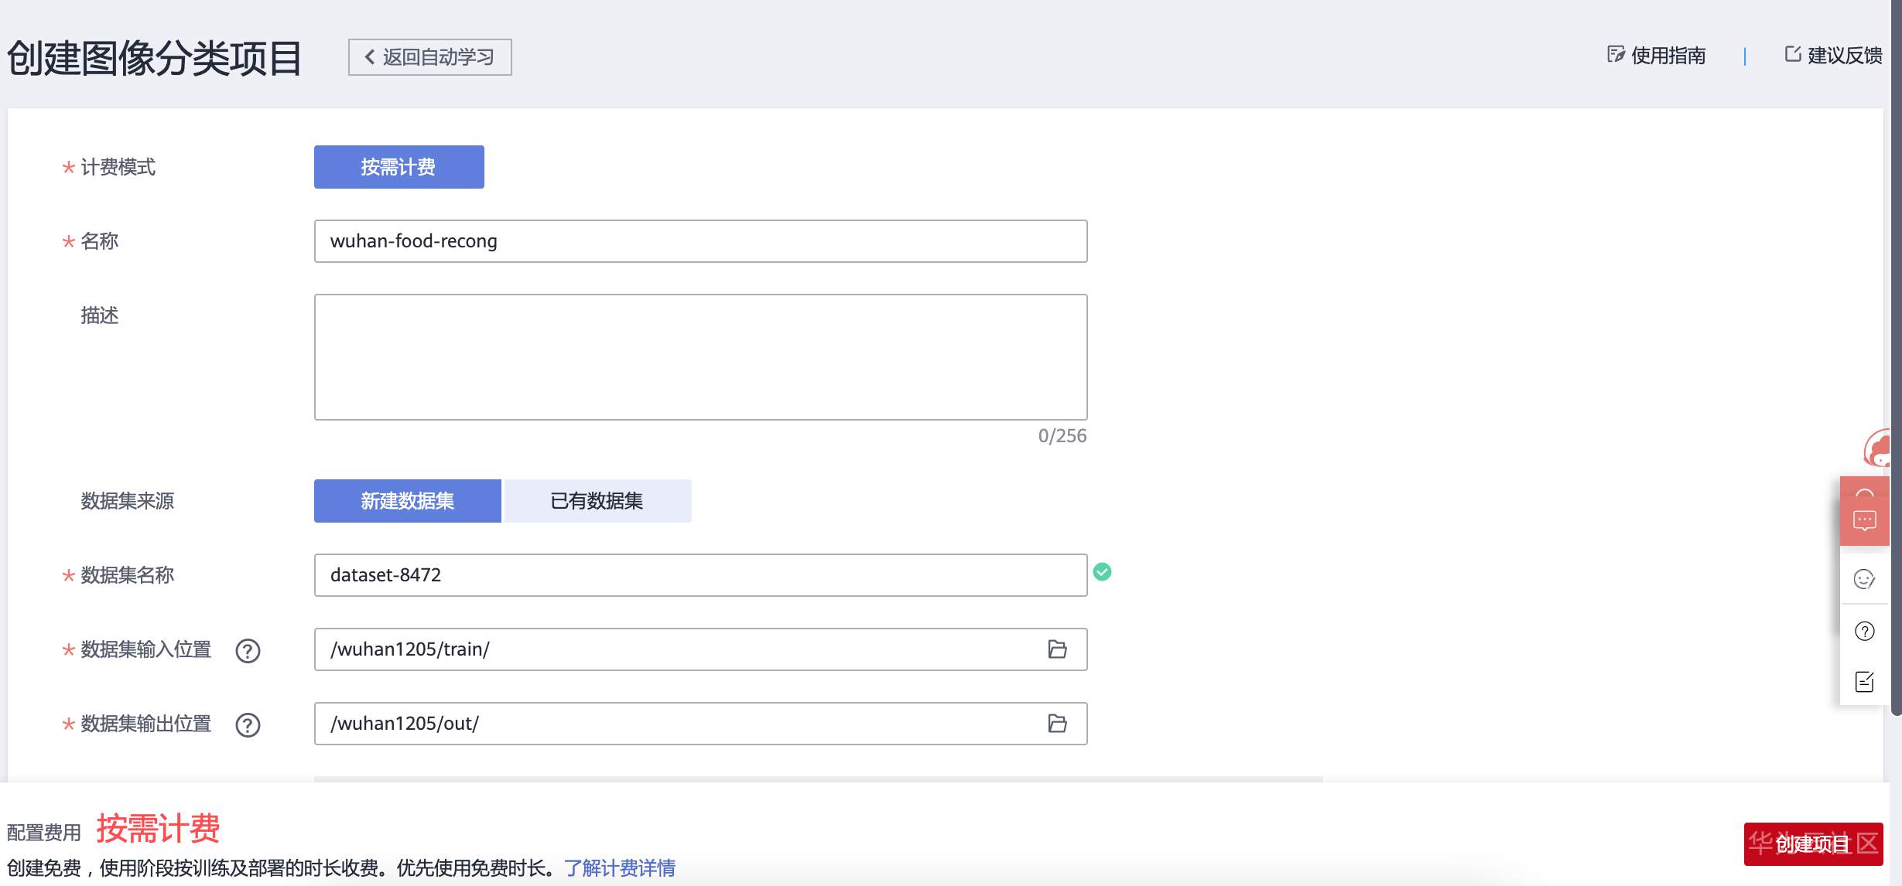
Task: Open the sidebar note-edit feedback icon
Action: (x=1864, y=682)
